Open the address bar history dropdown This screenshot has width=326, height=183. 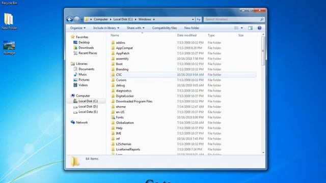(x=193, y=19)
